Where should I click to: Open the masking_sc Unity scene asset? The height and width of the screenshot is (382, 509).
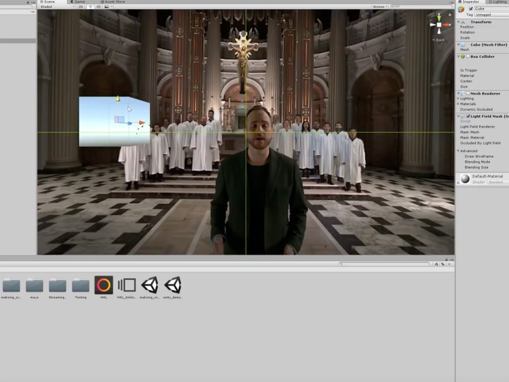[x=150, y=285]
